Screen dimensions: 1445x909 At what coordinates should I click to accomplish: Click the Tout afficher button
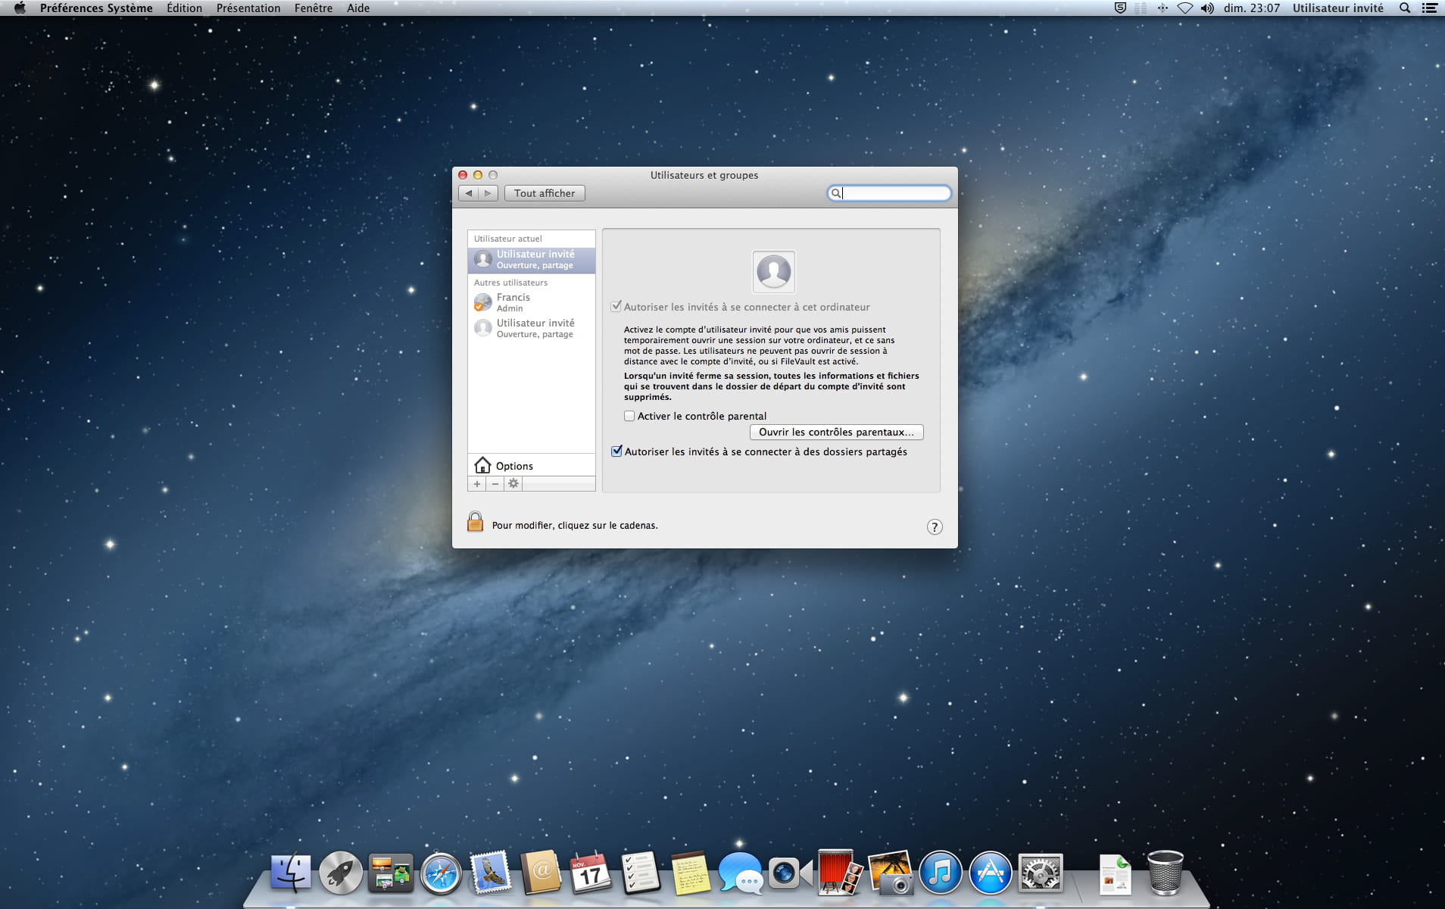545,193
